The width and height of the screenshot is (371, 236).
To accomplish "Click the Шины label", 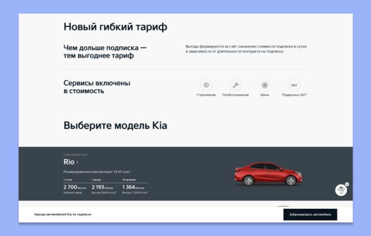I will click(265, 95).
